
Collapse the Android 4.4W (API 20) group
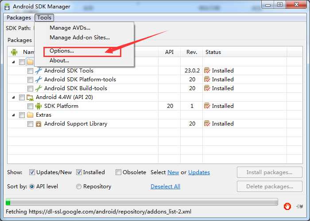click(x=13, y=97)
